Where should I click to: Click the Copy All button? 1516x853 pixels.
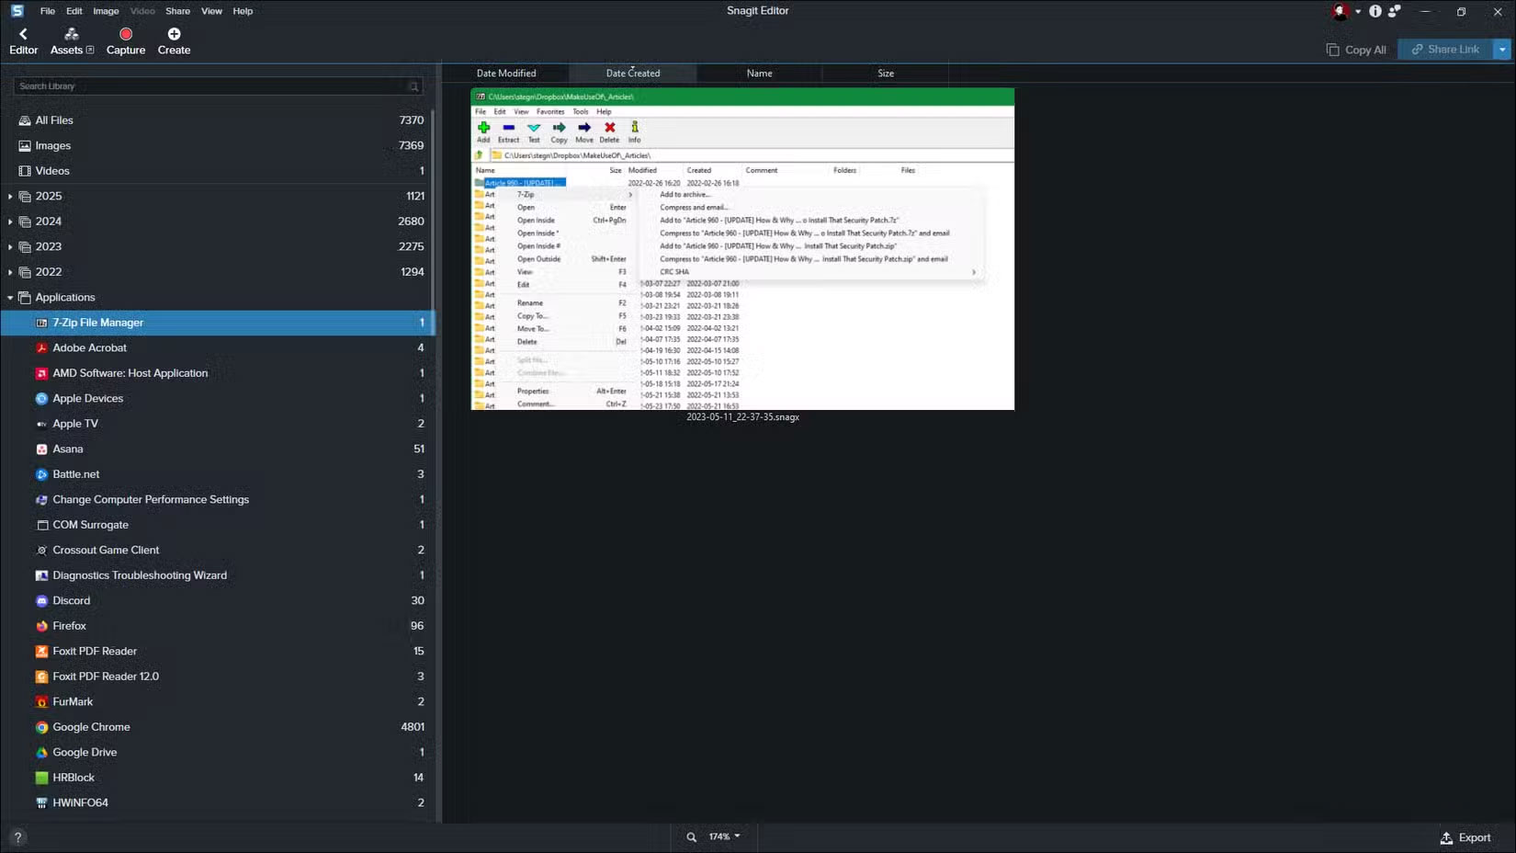click(1356, 50)
